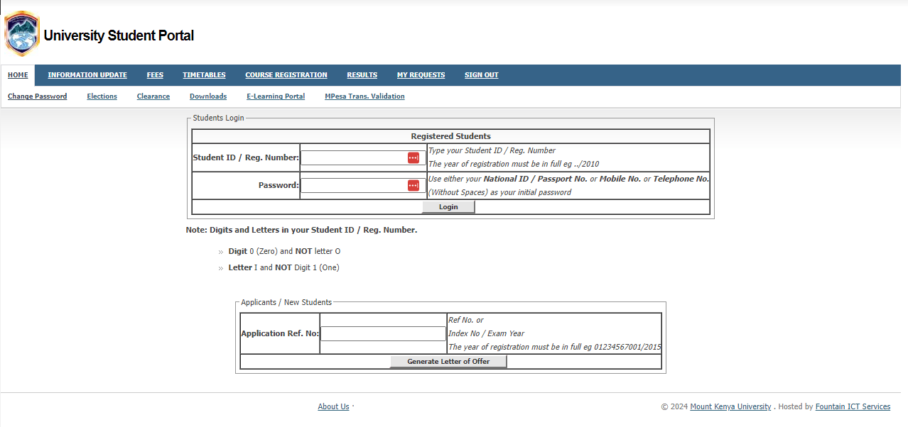View the RESULTS tab
908x427 pixels.
click(362, 74)
